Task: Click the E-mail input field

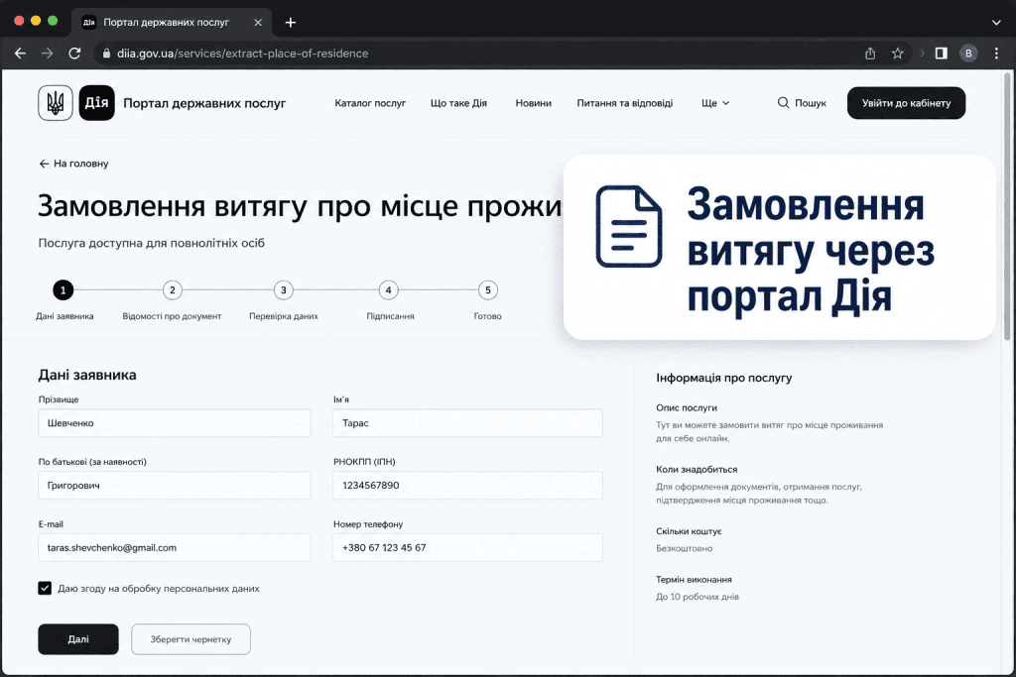Action: [175, 547]
